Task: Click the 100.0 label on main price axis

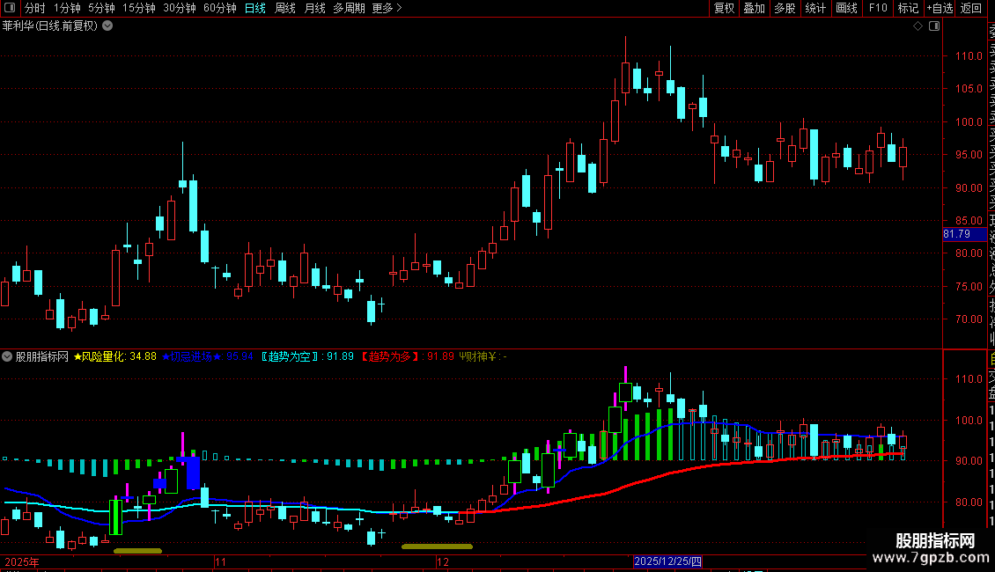Action: [969, 121]
